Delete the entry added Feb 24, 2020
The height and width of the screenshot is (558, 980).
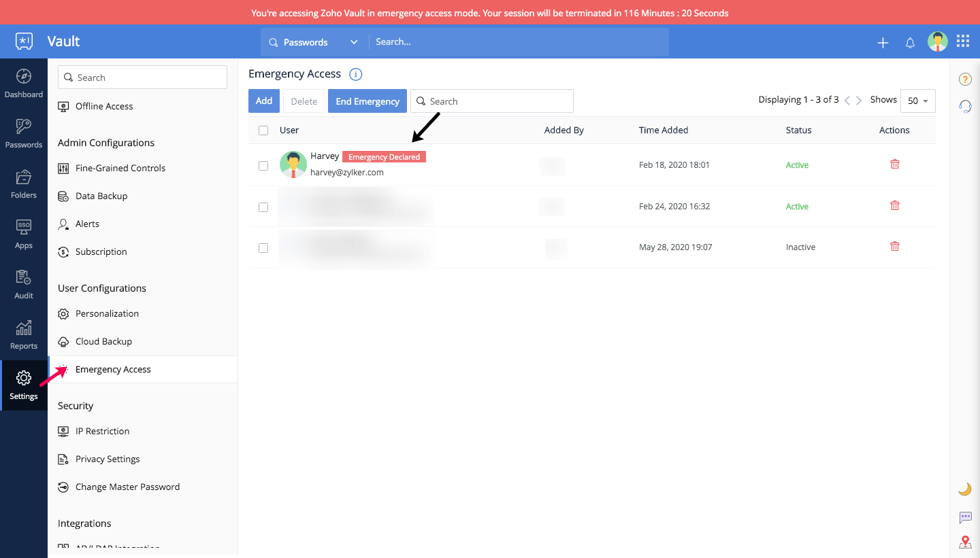[895, 205]
